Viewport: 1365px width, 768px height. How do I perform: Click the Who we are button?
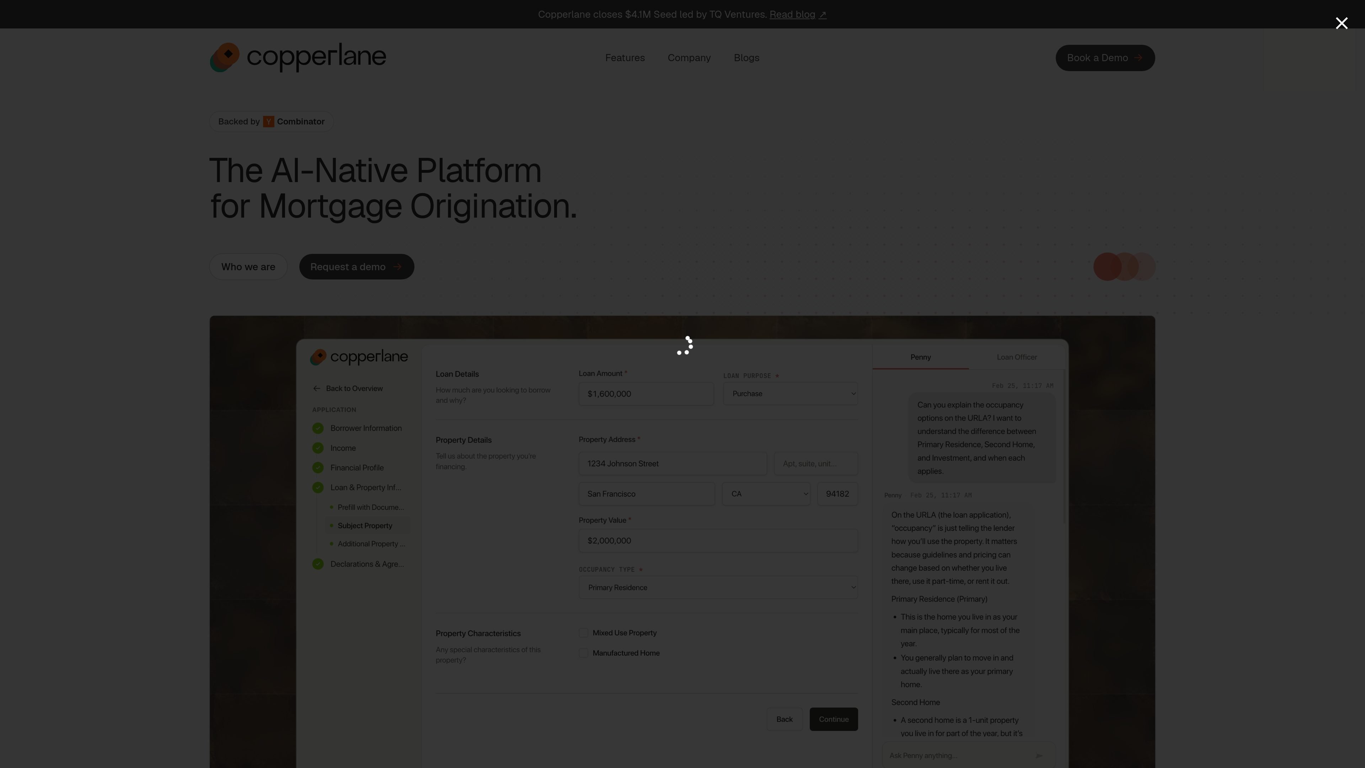[x=248, y=267]
